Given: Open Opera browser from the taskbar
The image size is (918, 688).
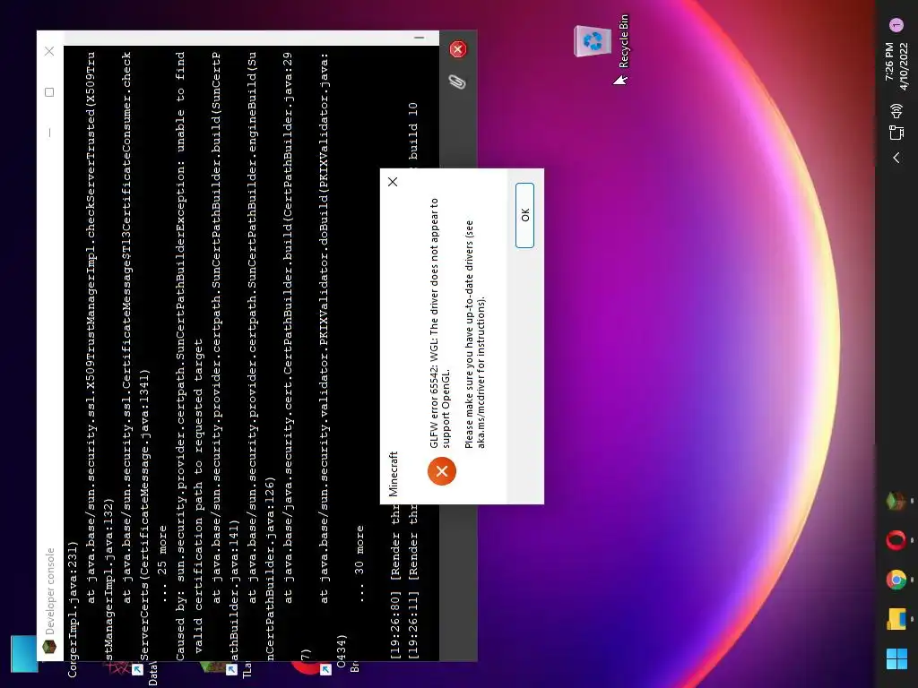Looking at the screenshot, I should tap(896, 540).
